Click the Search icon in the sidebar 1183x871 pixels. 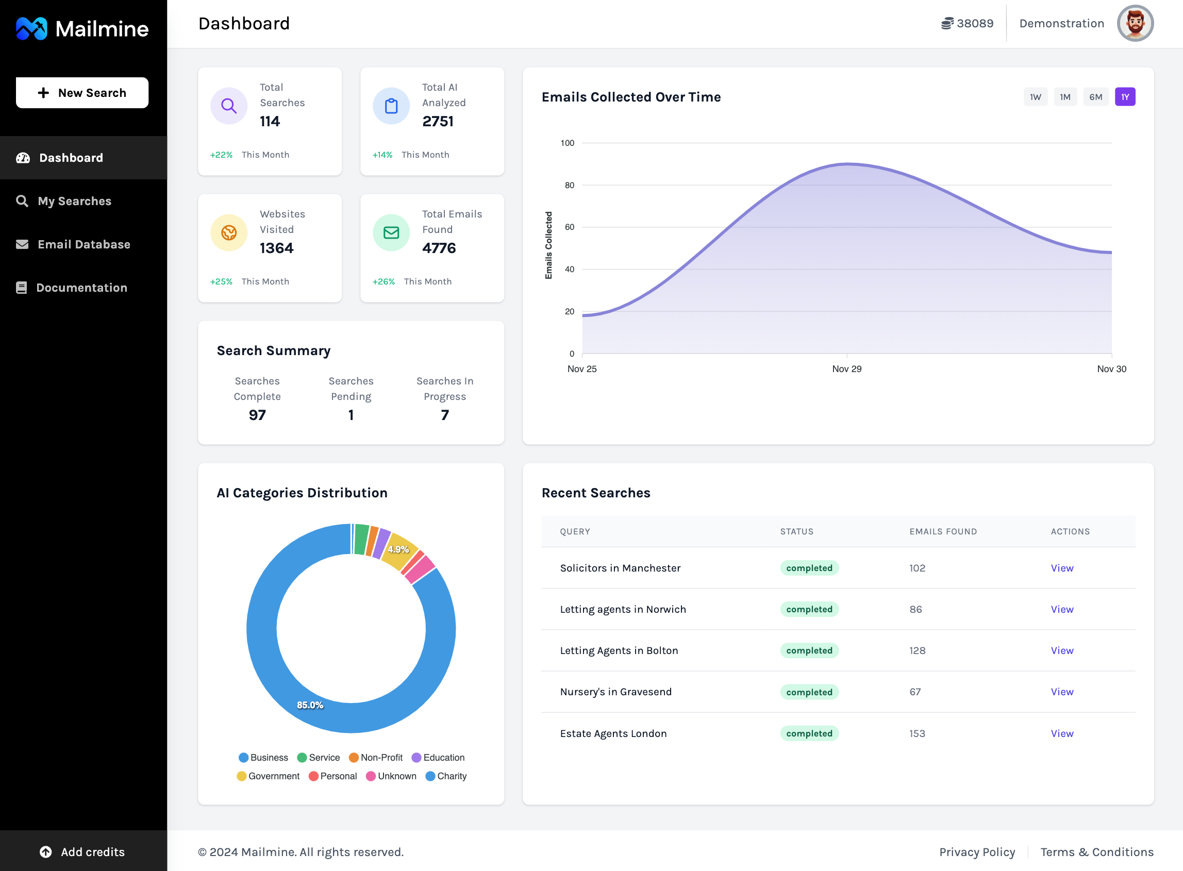point(24,201)
